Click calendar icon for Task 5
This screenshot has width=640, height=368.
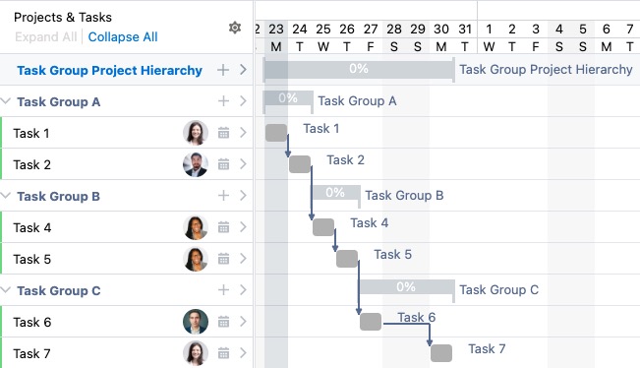click(x=223, y=259)
